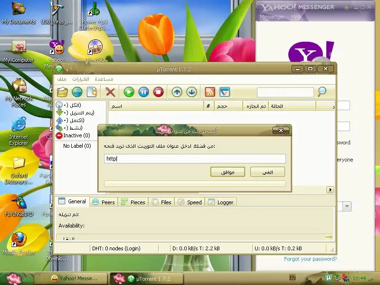Click Move Up Queue arrow icon
The width and height of the screenshot is (380, 285).
click(x=177, y=92)
